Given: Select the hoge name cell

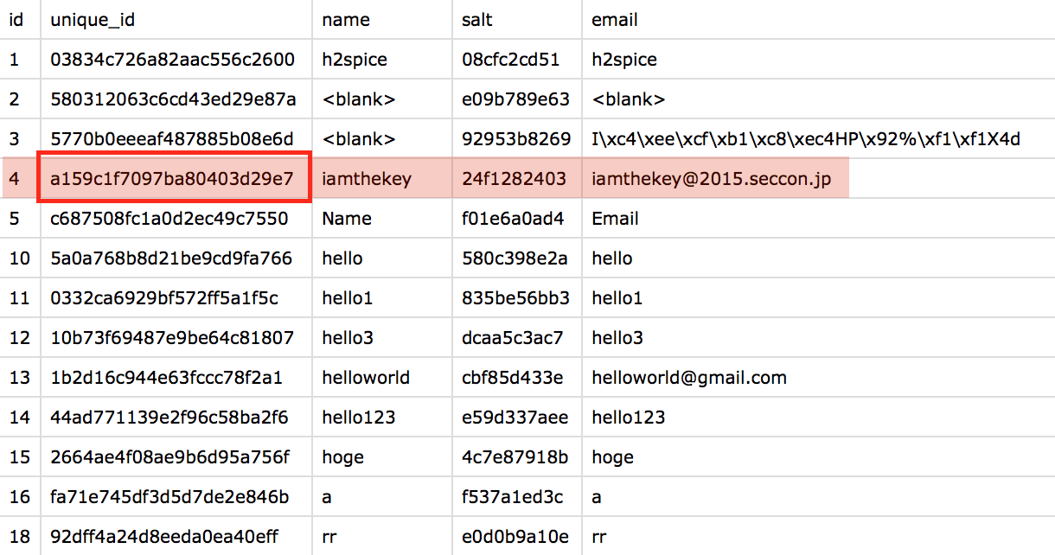Looking at the screenshot, I should point(342,457).
